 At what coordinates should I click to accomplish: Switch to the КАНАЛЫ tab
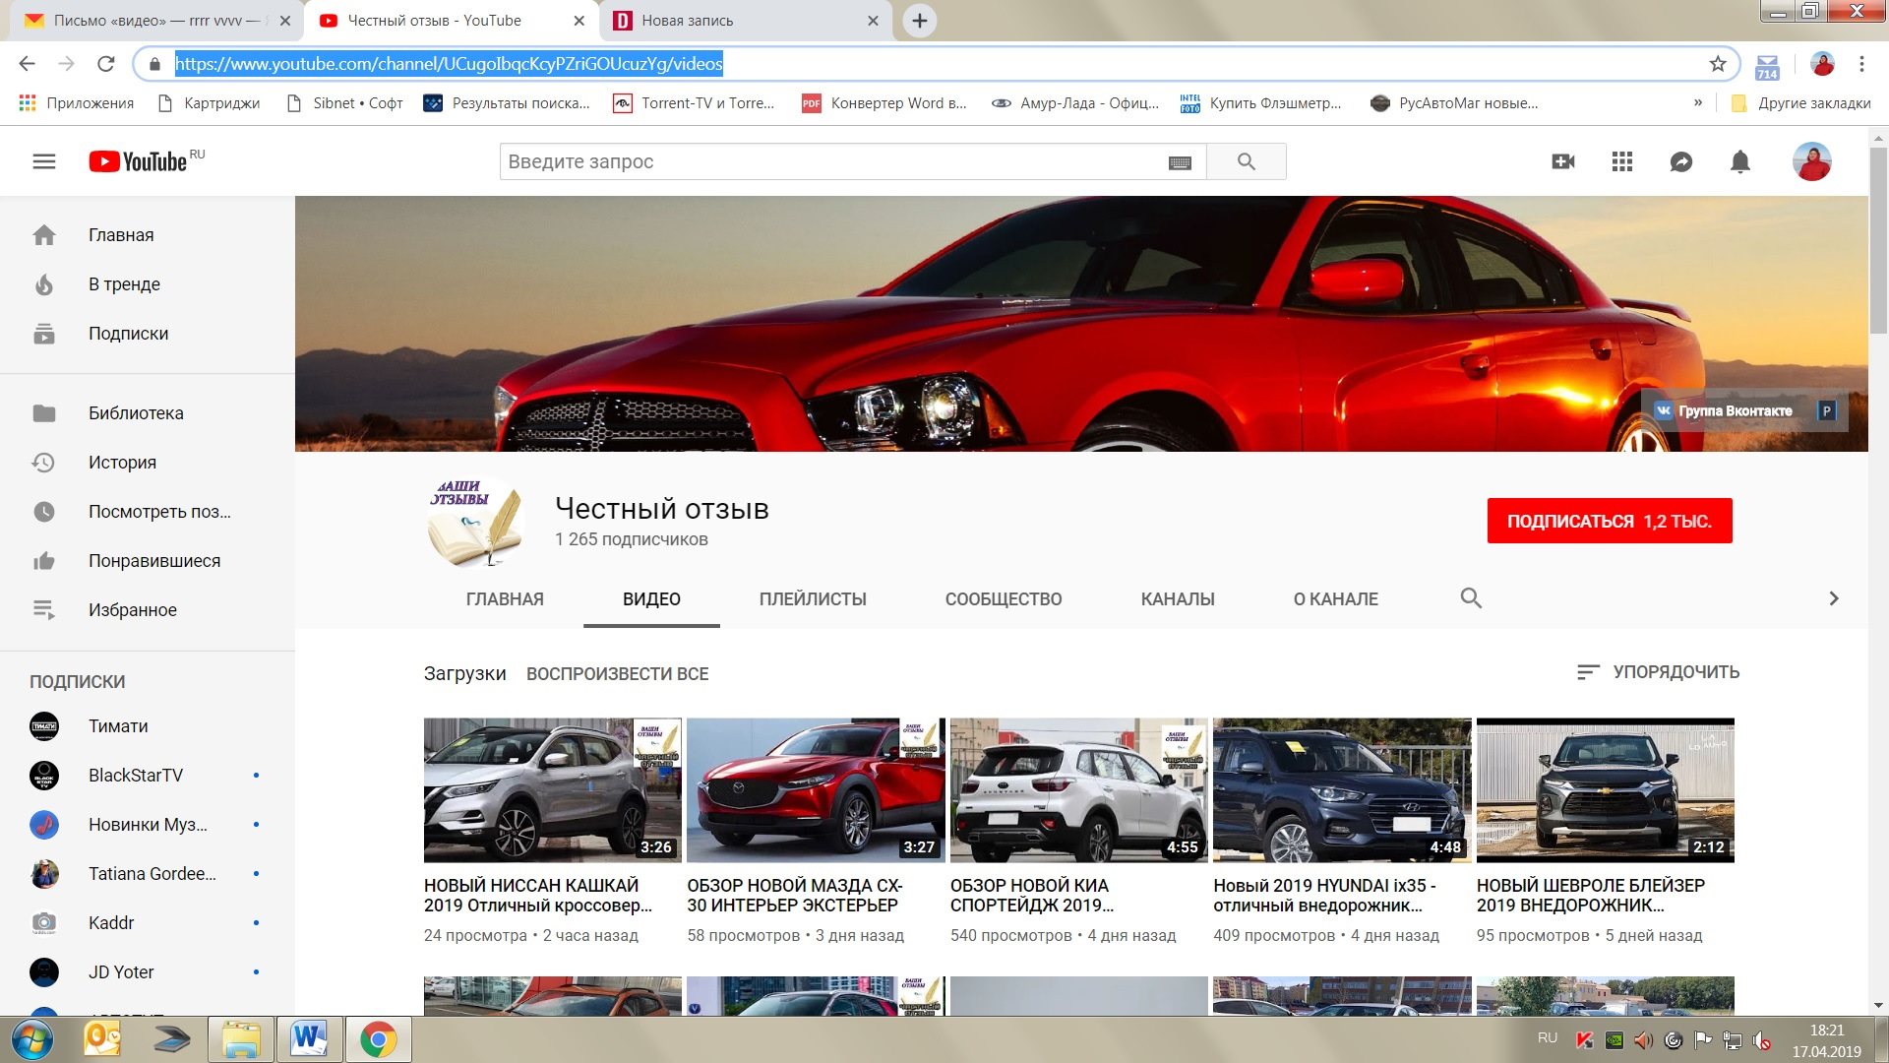(1178, 599)
